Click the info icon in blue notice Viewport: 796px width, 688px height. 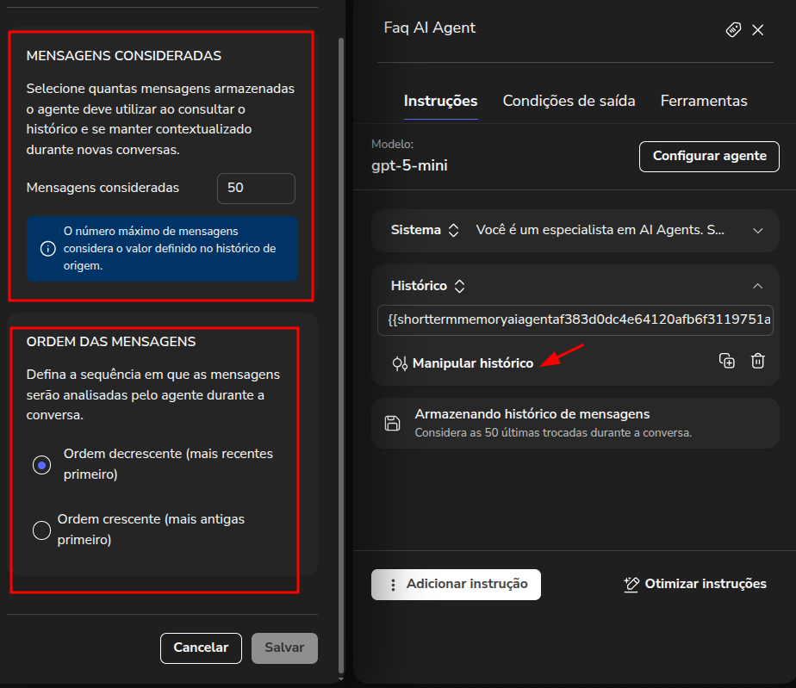(48, 250)
